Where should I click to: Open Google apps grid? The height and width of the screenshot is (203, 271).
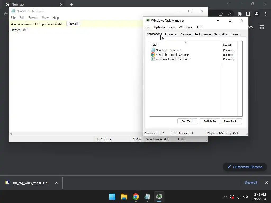point(262,27)
